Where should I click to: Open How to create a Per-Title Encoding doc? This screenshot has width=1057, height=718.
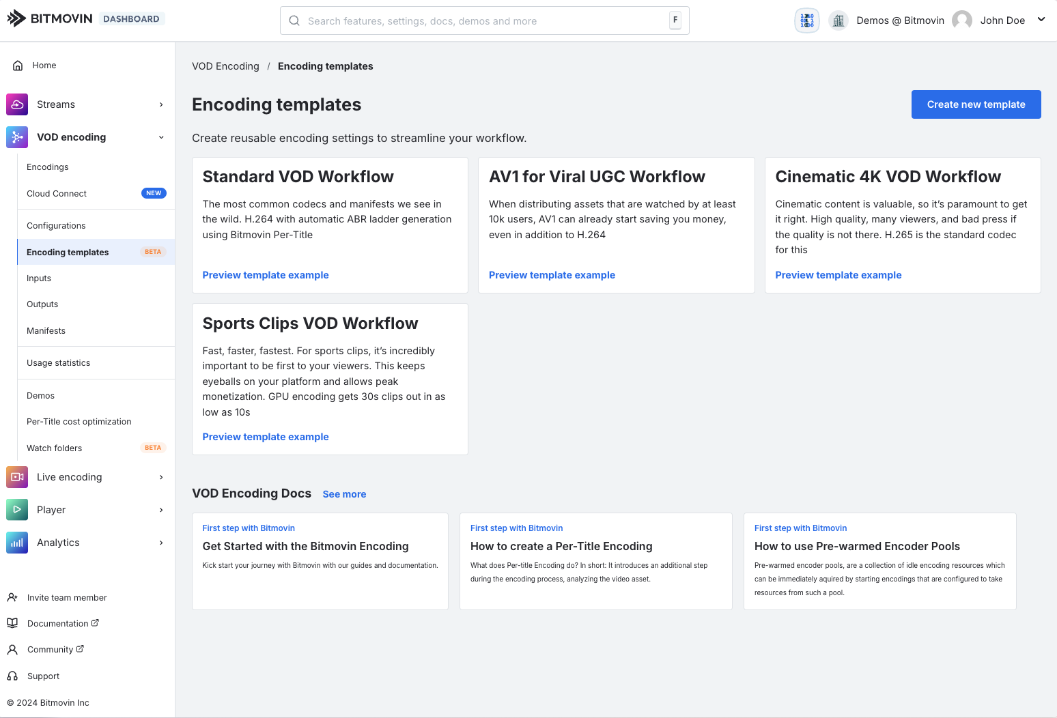[x=596, y=561]
